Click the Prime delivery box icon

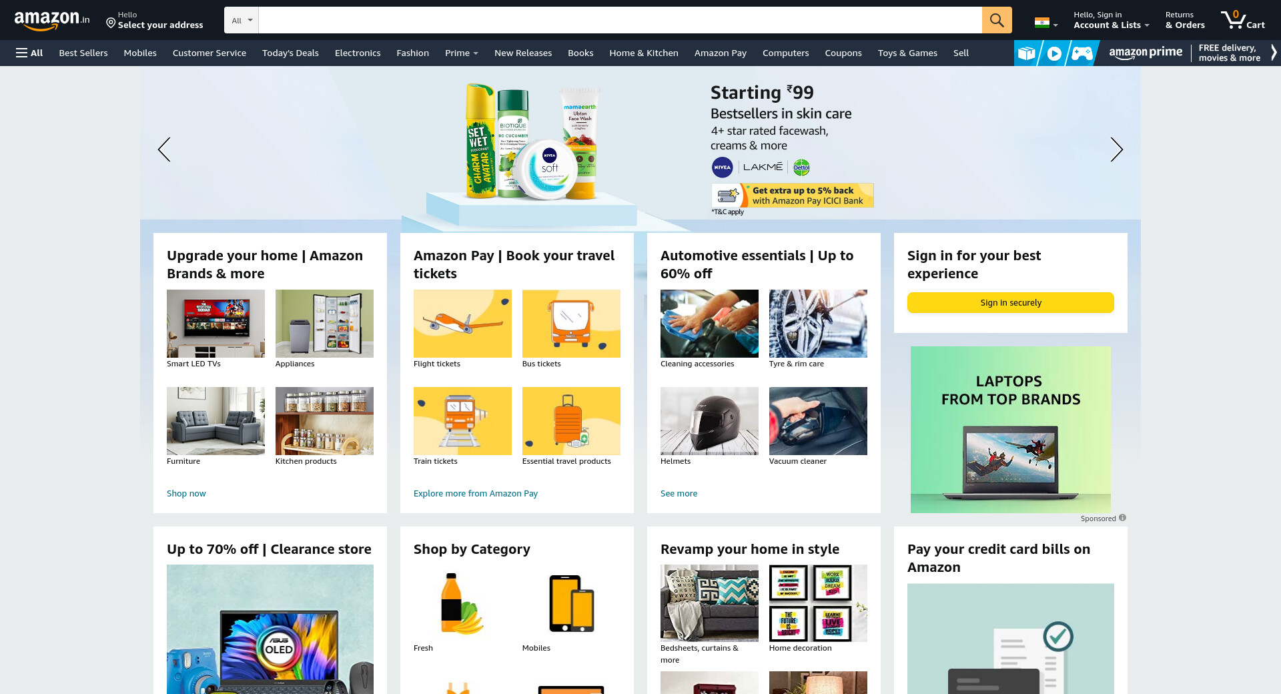pos(1027,53)
